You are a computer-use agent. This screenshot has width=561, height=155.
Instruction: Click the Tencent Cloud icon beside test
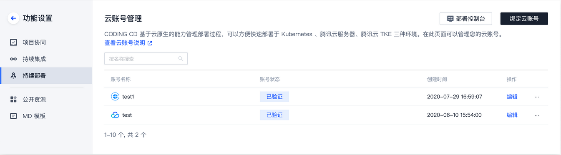click(x=115, y=115)
